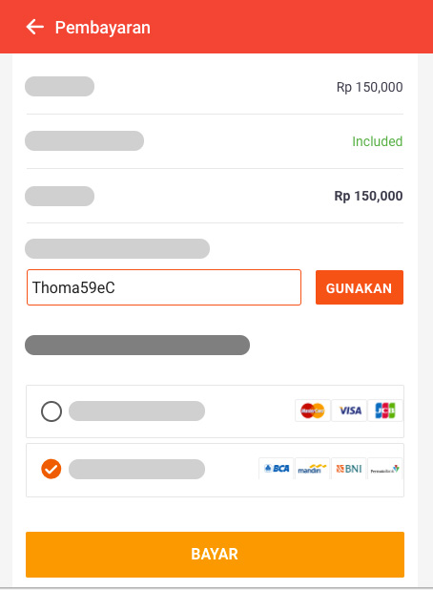This screenshot has width=433, height=590.
Task: Click the bold Rp 150,000 total amount
Action: [368, 196]
